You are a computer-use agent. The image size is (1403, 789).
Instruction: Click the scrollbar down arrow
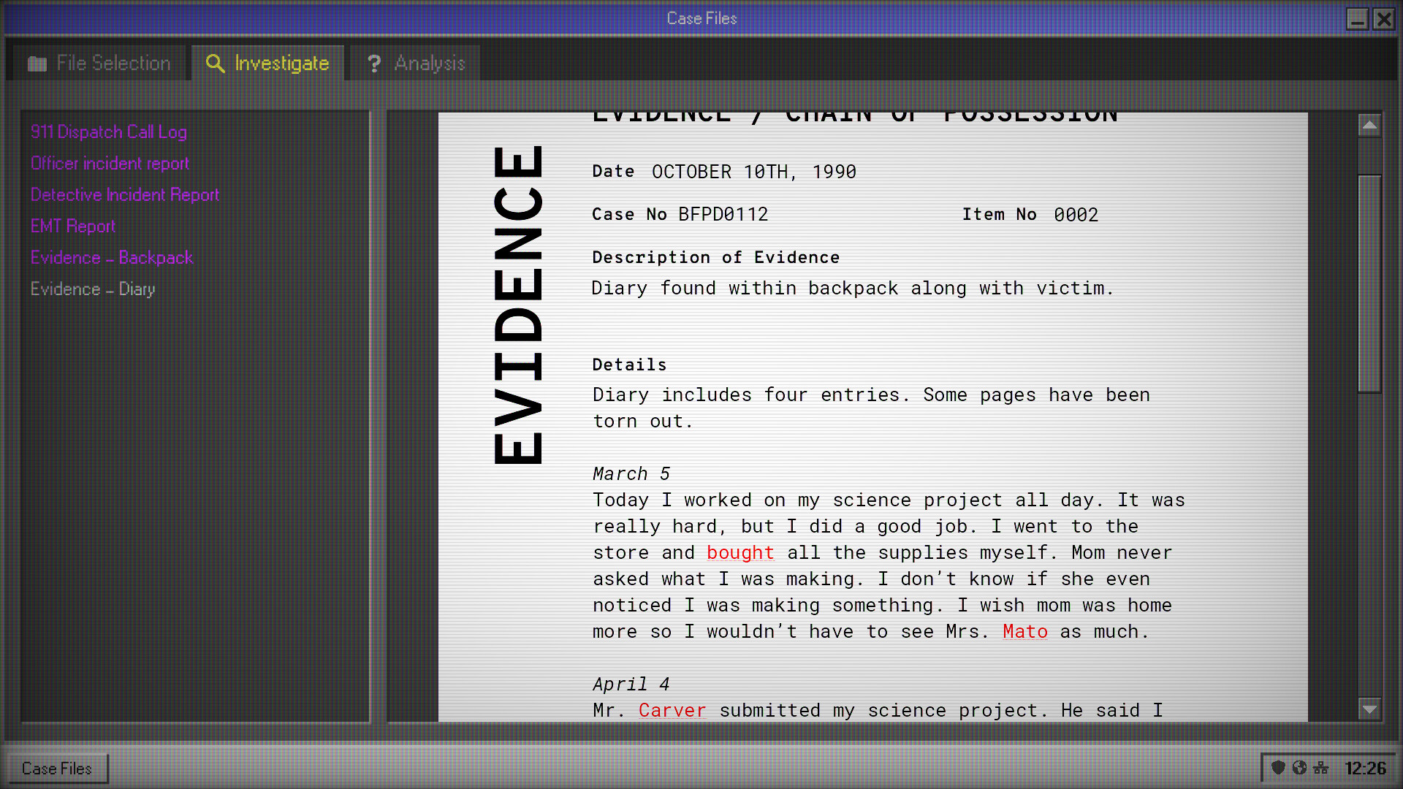pos(1369,707)
